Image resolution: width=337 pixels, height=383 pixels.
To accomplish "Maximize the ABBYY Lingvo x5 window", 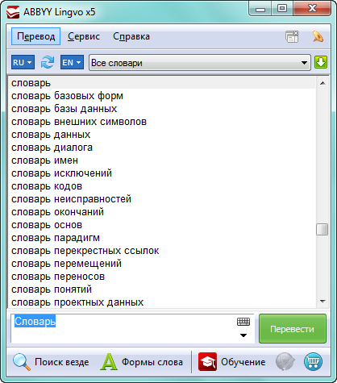I will coord(282,9).
